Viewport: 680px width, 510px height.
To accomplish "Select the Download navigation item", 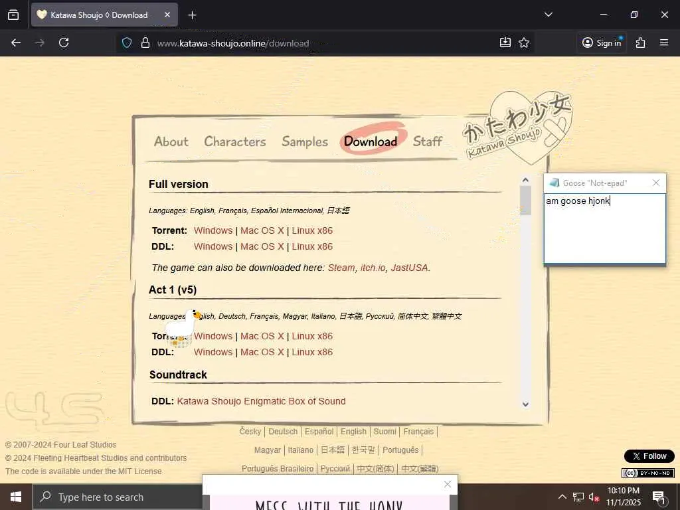I will [371, 141].
